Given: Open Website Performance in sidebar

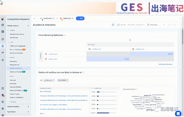Looking at the screenshot, I should 17,34.
